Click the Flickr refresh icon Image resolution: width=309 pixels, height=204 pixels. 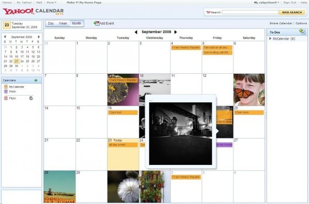click(x=31, y=98)
